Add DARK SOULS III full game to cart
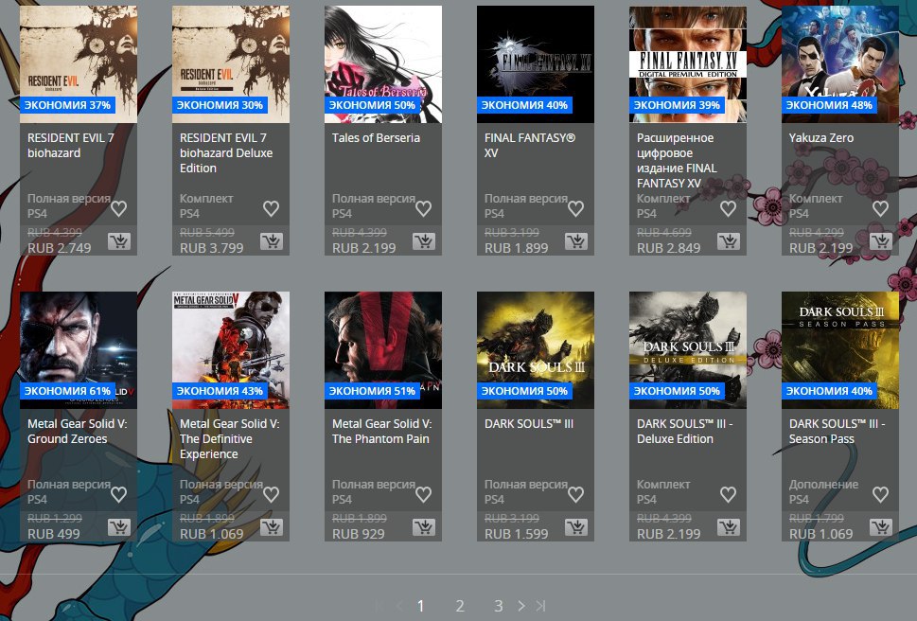The height and width of the screenshot is (621, 917). coord(576,527)
